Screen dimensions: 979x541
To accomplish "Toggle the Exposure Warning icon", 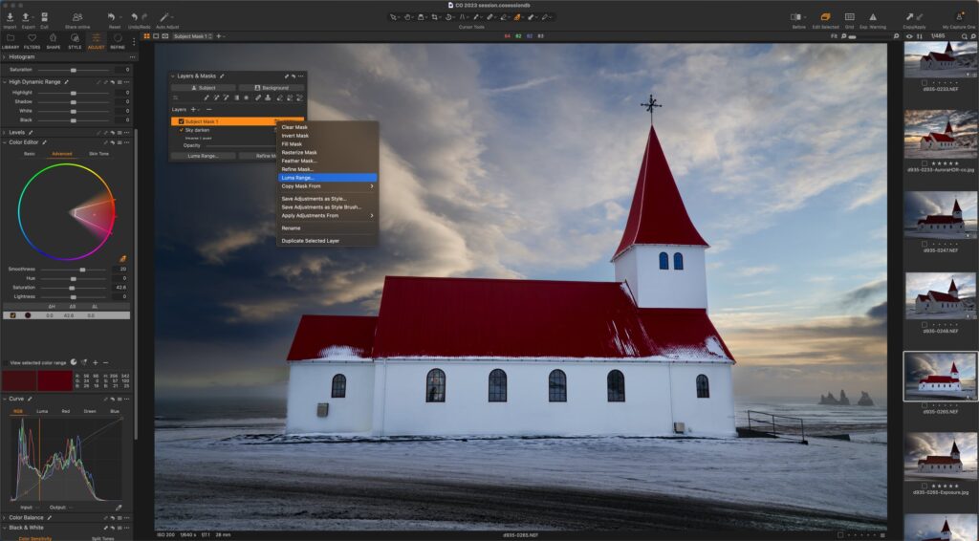I will click(x=872, y=17).
